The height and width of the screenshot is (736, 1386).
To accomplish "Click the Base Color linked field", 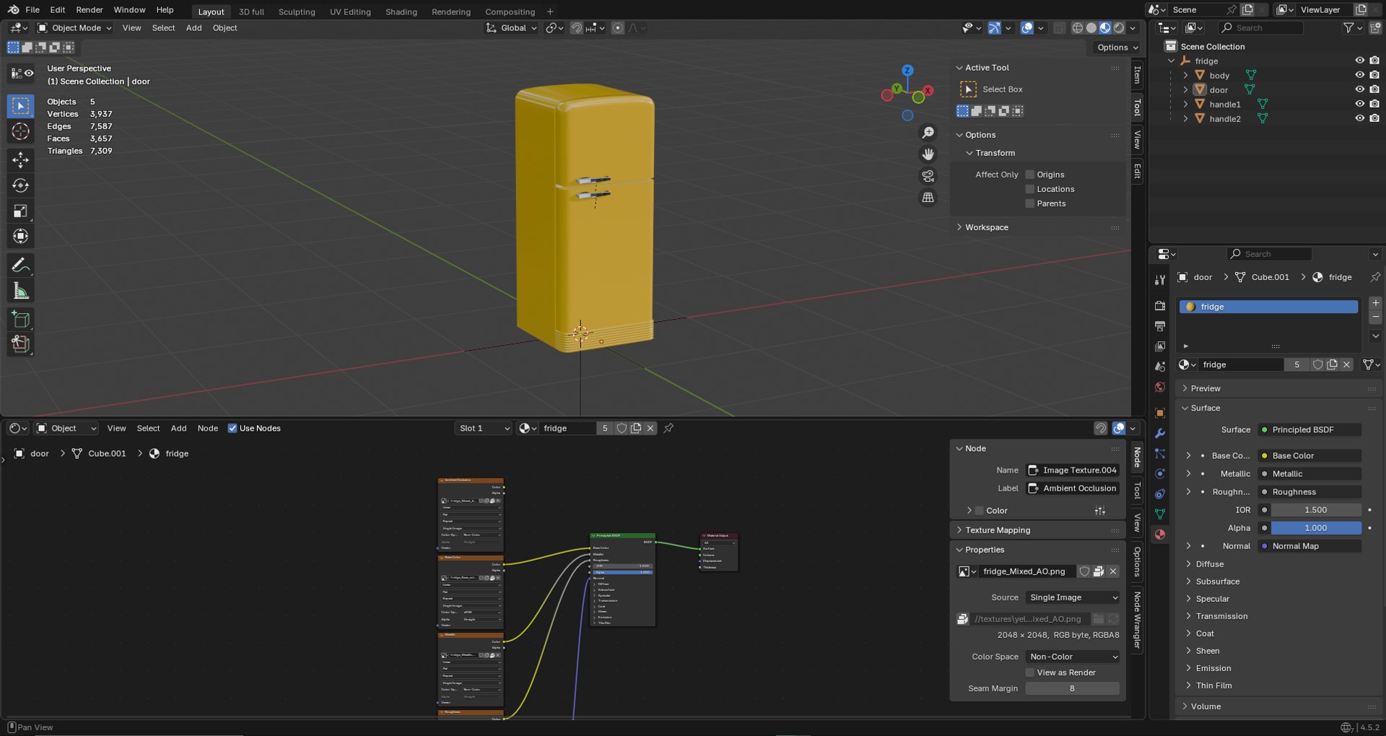I will pyautogui.click(x=1309, y=456).
